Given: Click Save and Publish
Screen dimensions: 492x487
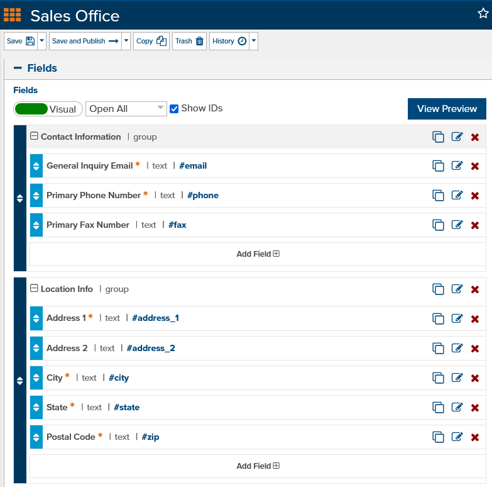Looking at the screenshot, I should [85, 41].
